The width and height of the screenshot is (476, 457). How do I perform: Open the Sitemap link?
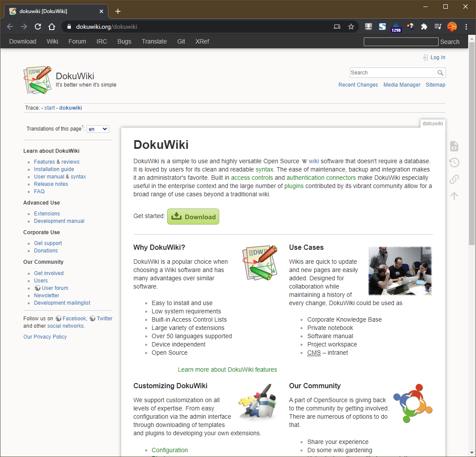436,85
